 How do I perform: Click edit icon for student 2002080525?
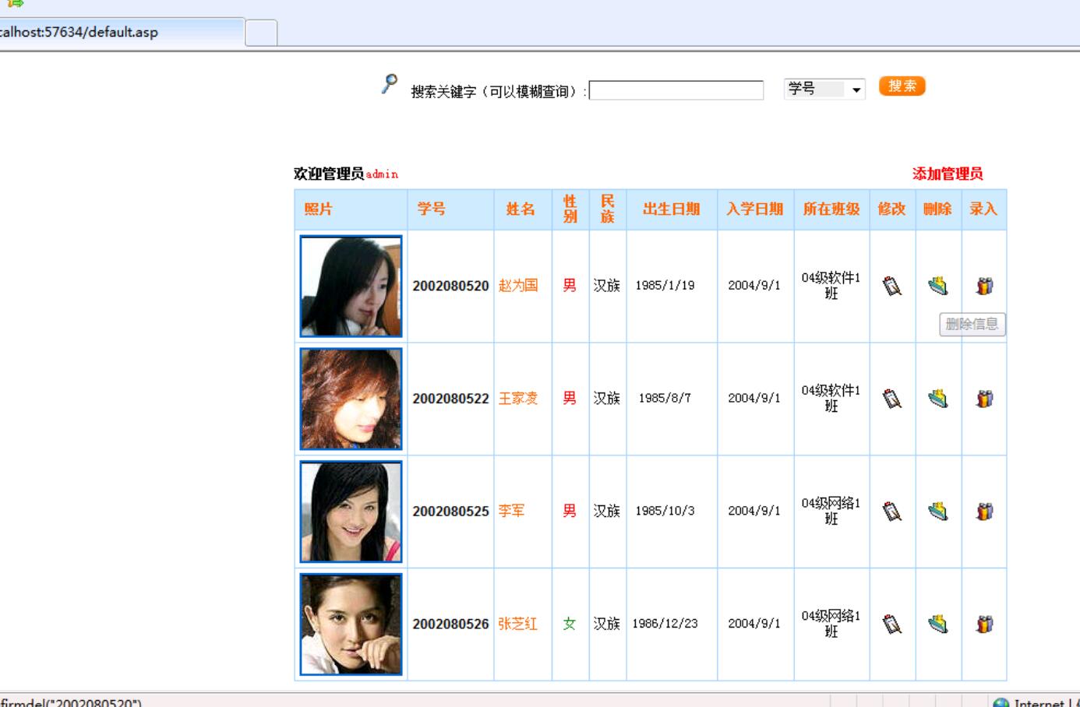point(892,512)
